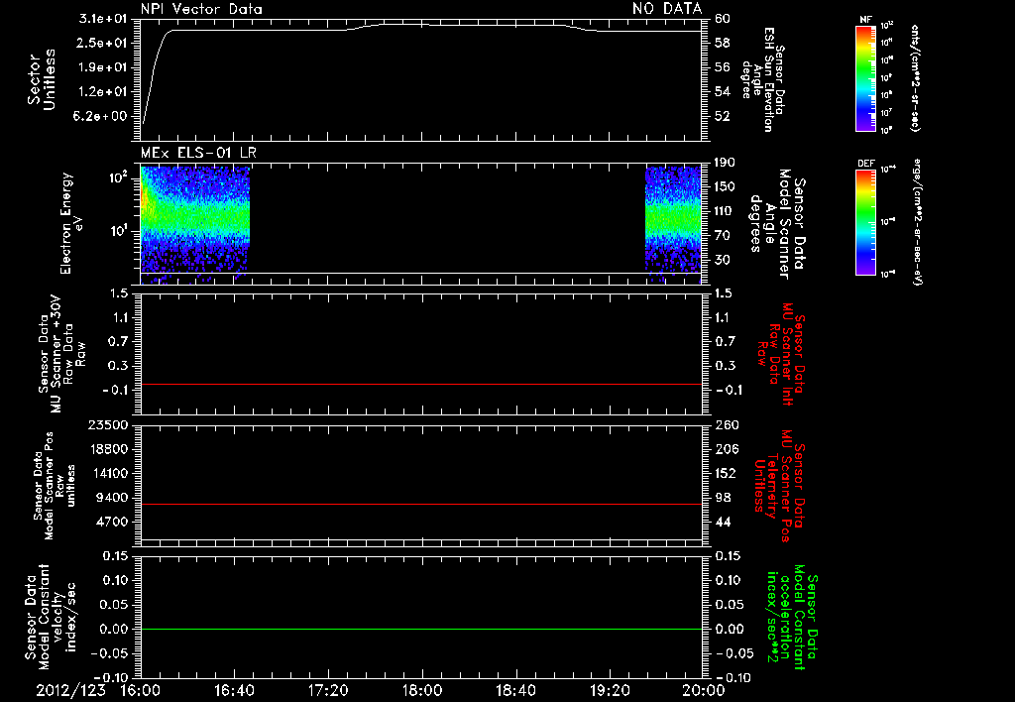The width and height of the screenshot is (1015, 702).
Task: Click the 18:00 time tick label
Action: pos(422,690)
